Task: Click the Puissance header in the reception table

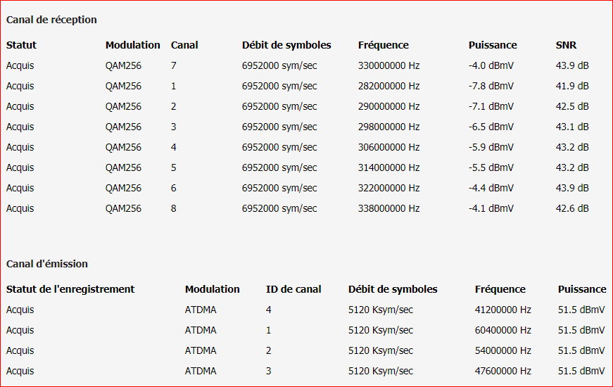Action: [493, 45]
